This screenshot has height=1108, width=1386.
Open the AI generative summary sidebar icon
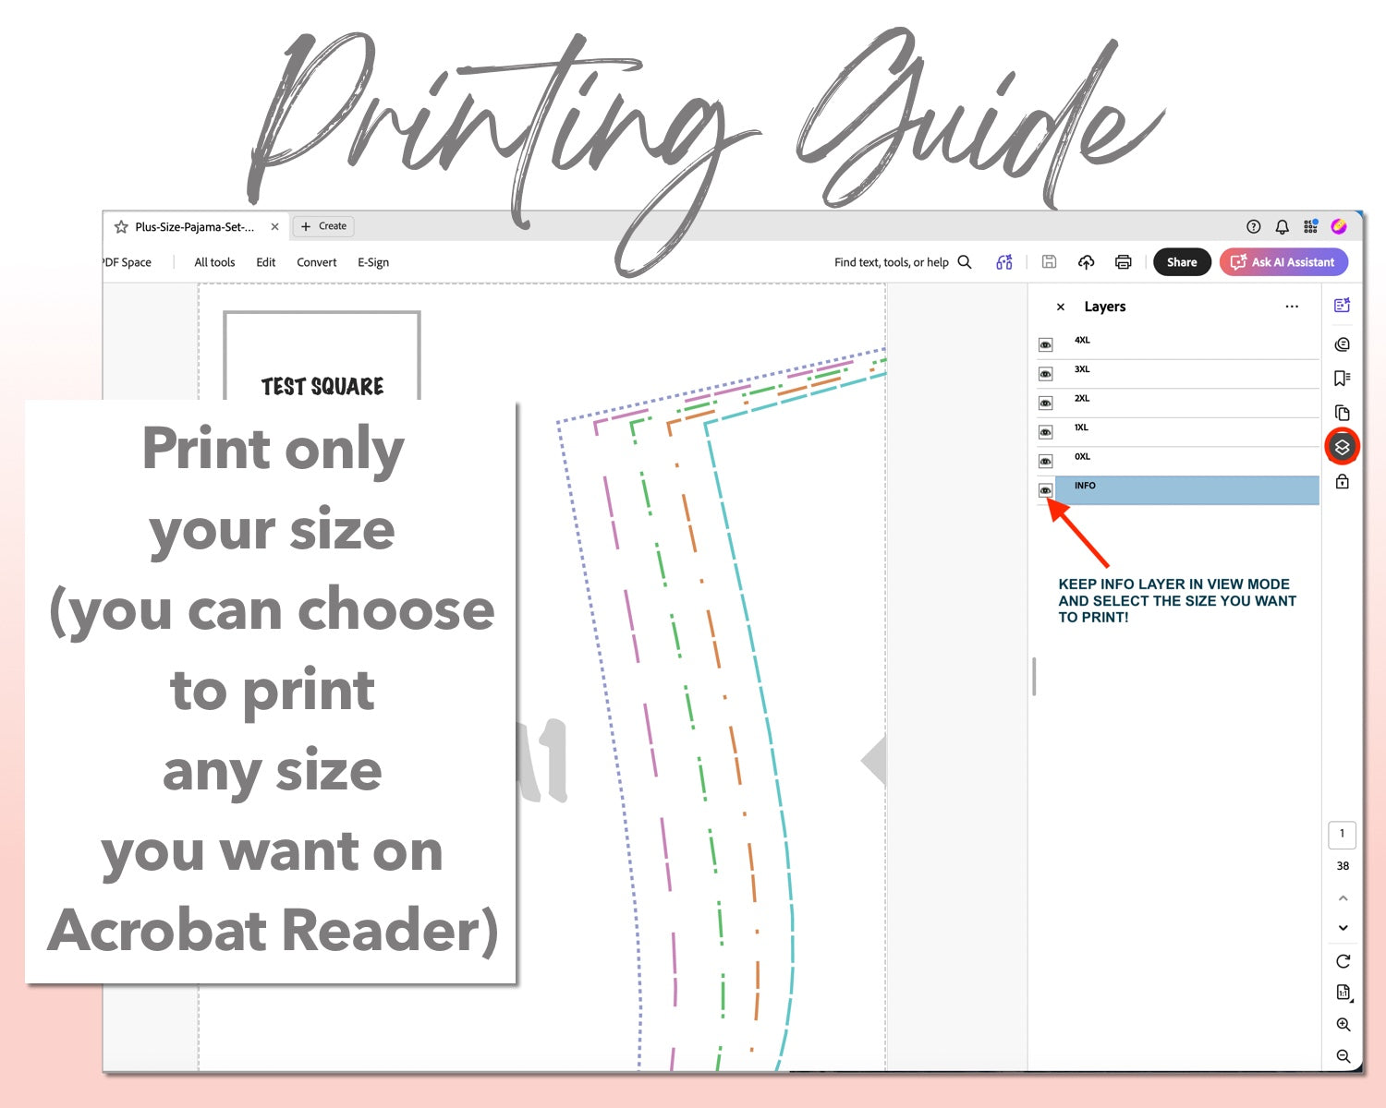[x=1343, y=306]
